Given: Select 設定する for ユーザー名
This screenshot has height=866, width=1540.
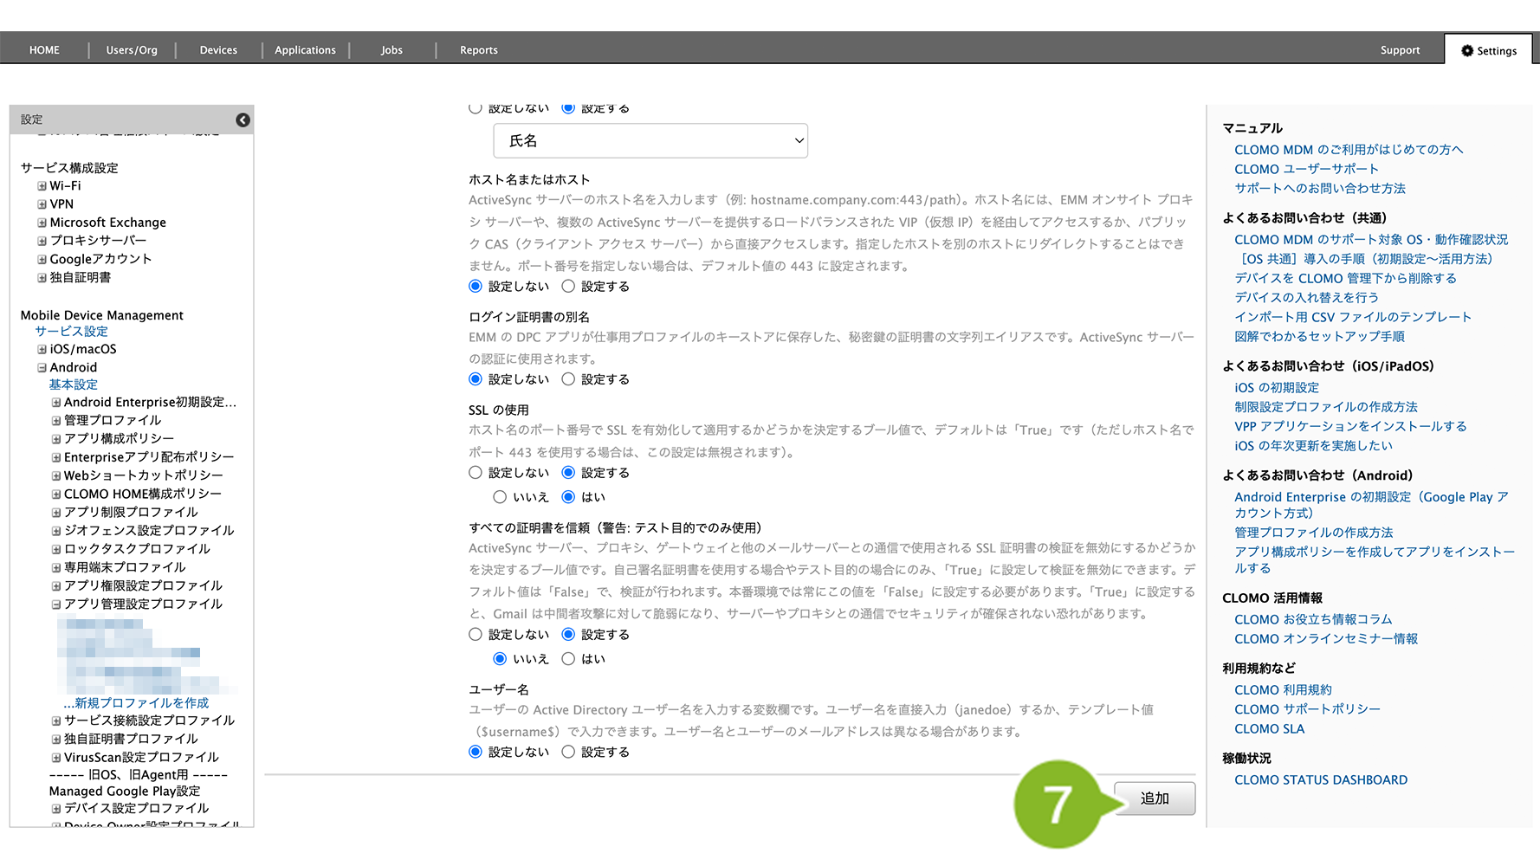Looking at the screenshot, I should (568, 753).
